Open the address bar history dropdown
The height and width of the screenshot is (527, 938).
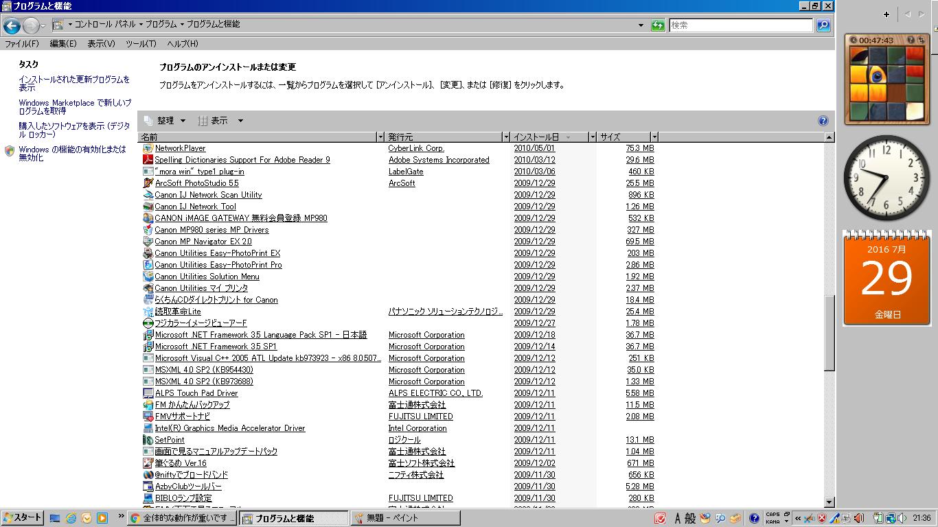(641, 25)
